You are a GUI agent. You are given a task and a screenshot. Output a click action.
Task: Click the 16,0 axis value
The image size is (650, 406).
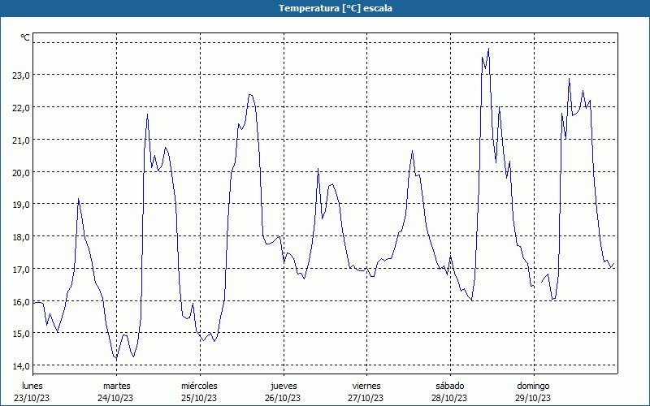(21, 301)
